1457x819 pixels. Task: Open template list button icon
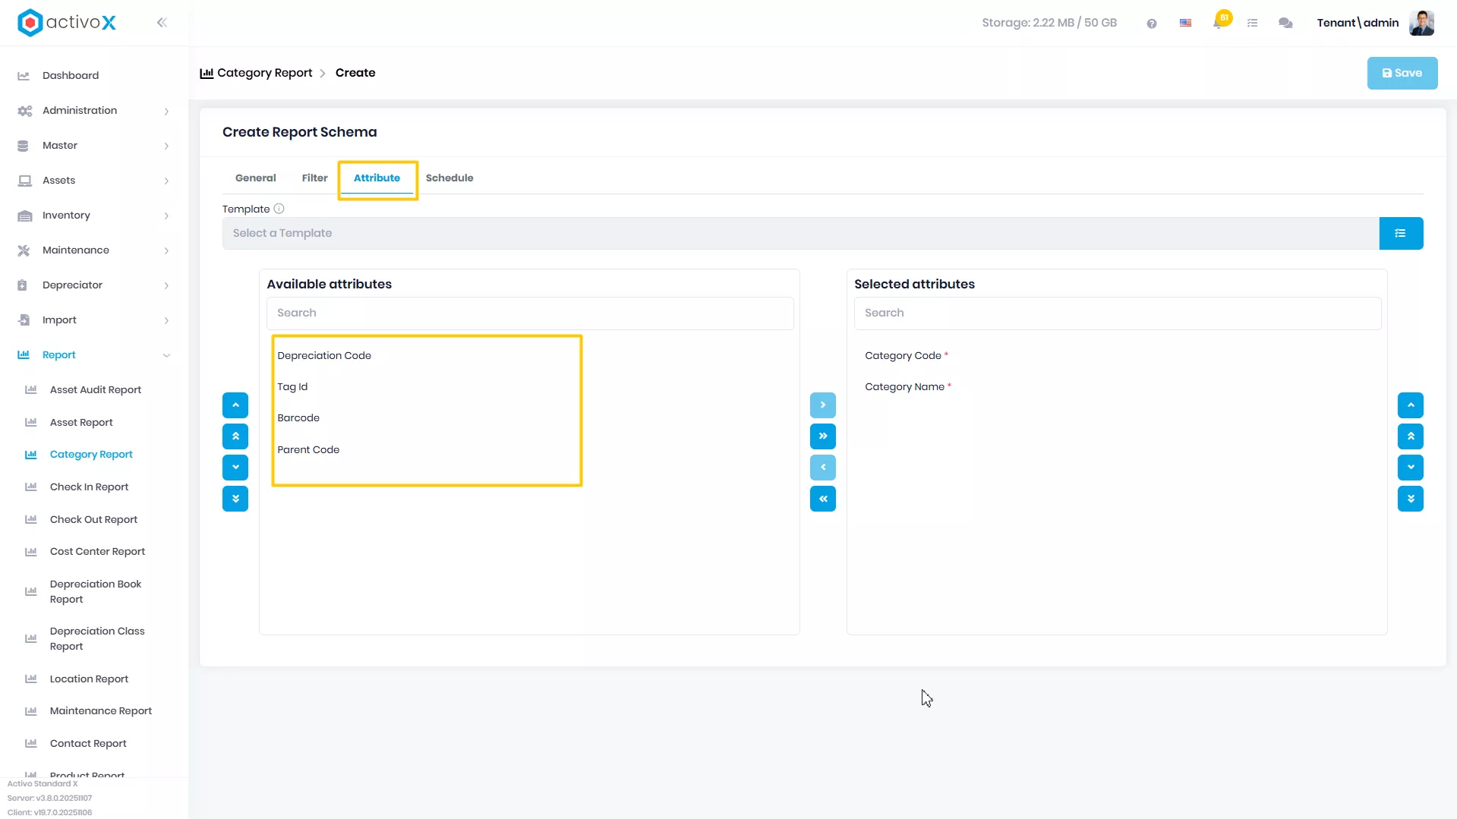(x=1401, y=233)
